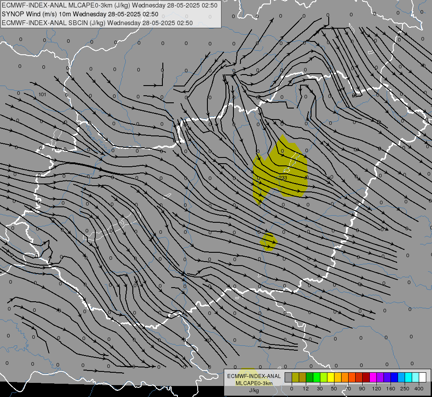Click the MLCAPE0-3km header line

pos(109,5)
